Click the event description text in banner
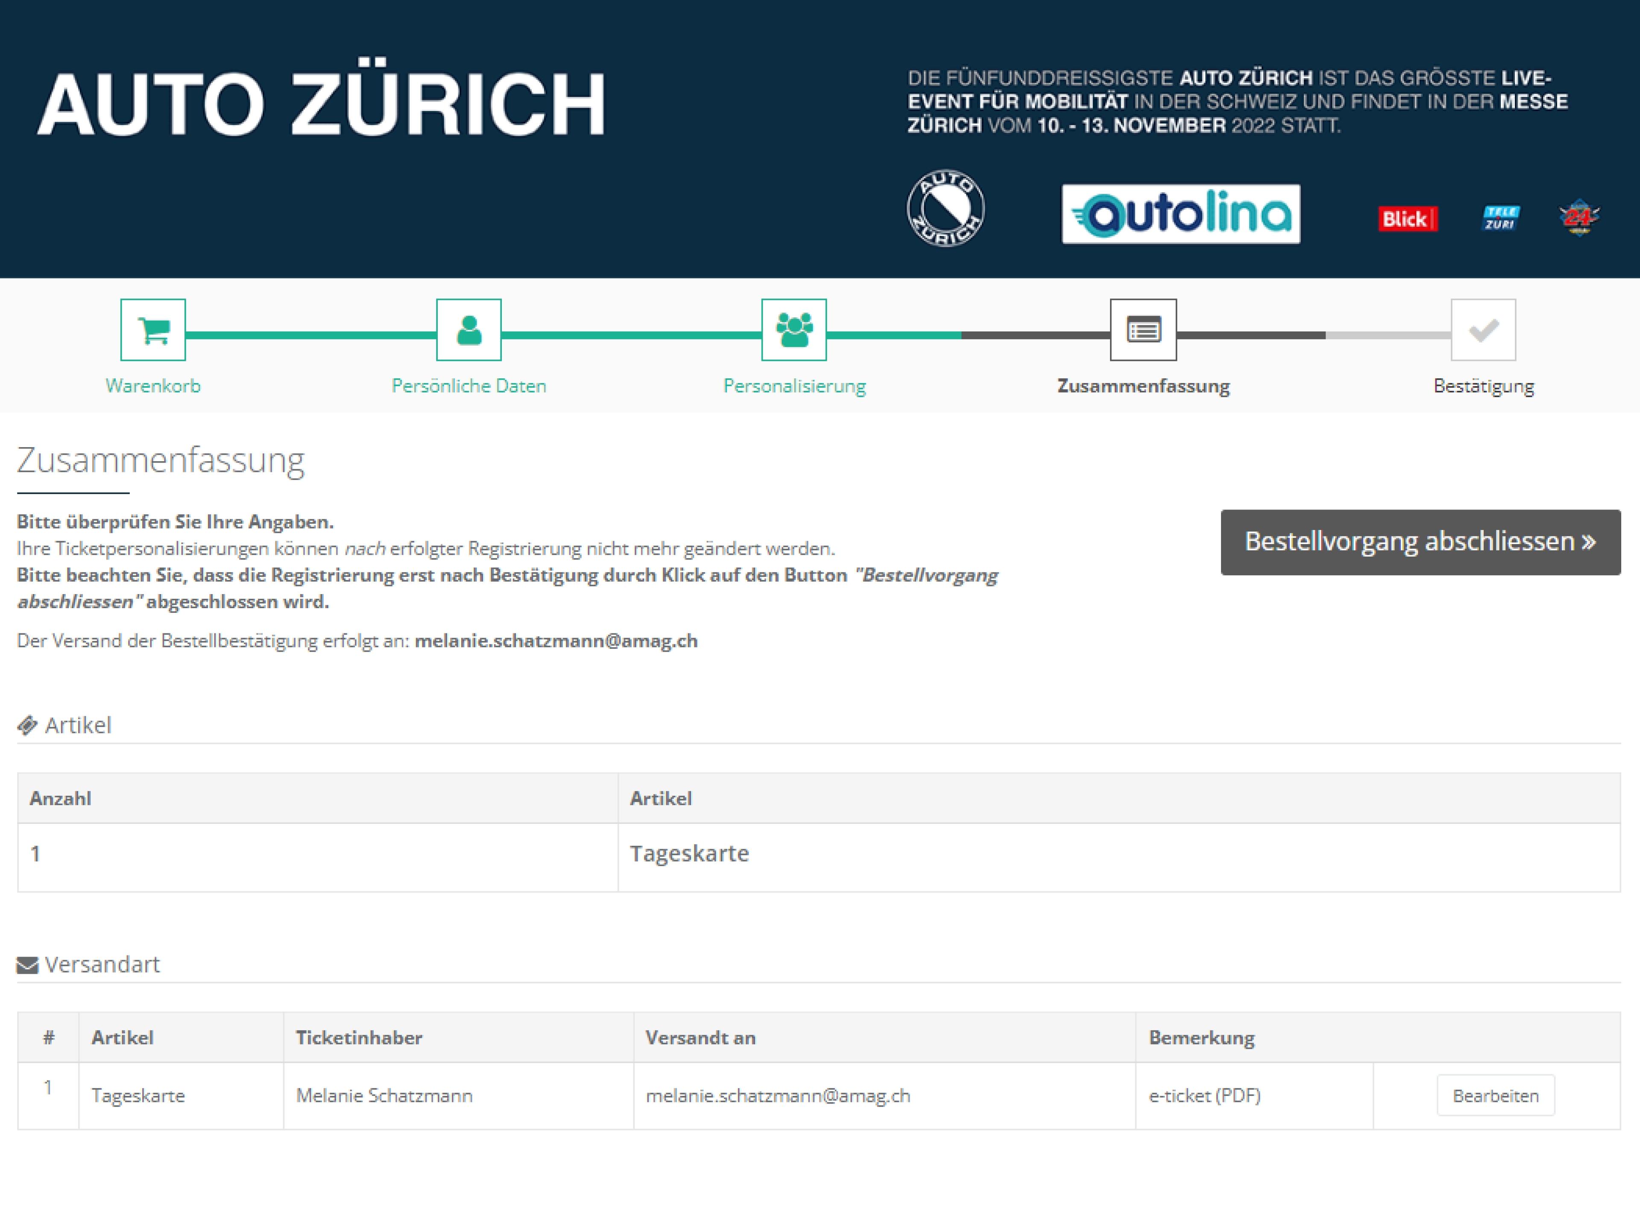The image size is (1640, 1230). coord(1237,102)
